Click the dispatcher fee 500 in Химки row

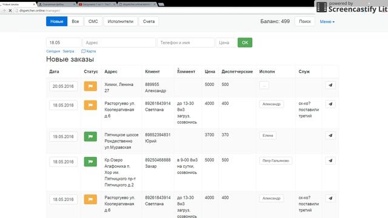[225, 84]
